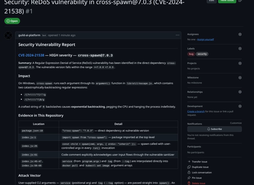The height and width of the screenshot is (185, 254).
Task: Open the CVE-2024-21538 link
Action: click(x=31, y=55)
